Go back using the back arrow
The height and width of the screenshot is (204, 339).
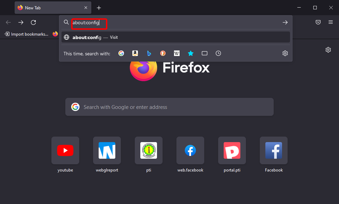(8, 22)
